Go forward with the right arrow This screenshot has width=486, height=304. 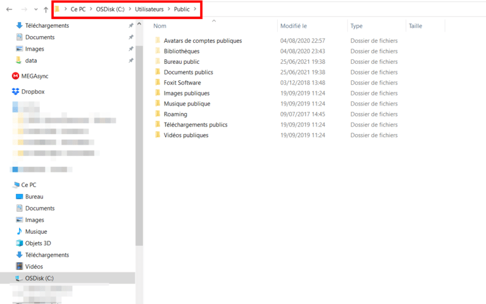[x=24, y=9]
